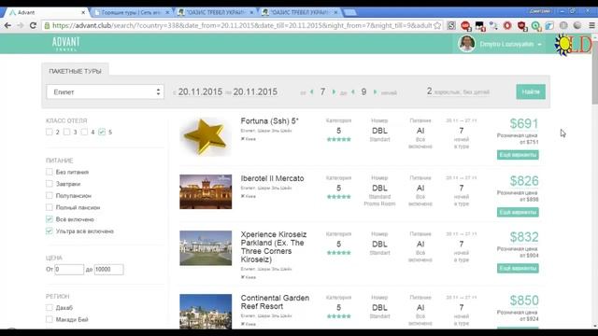Click the Advant Travel logo

pos(66,44)
